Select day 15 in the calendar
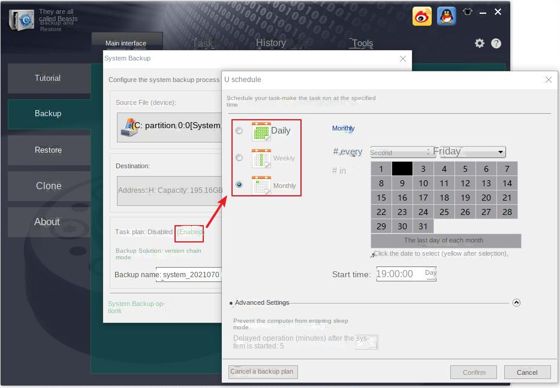The height and width of the screenshot is (388, 560). (381, 197)
